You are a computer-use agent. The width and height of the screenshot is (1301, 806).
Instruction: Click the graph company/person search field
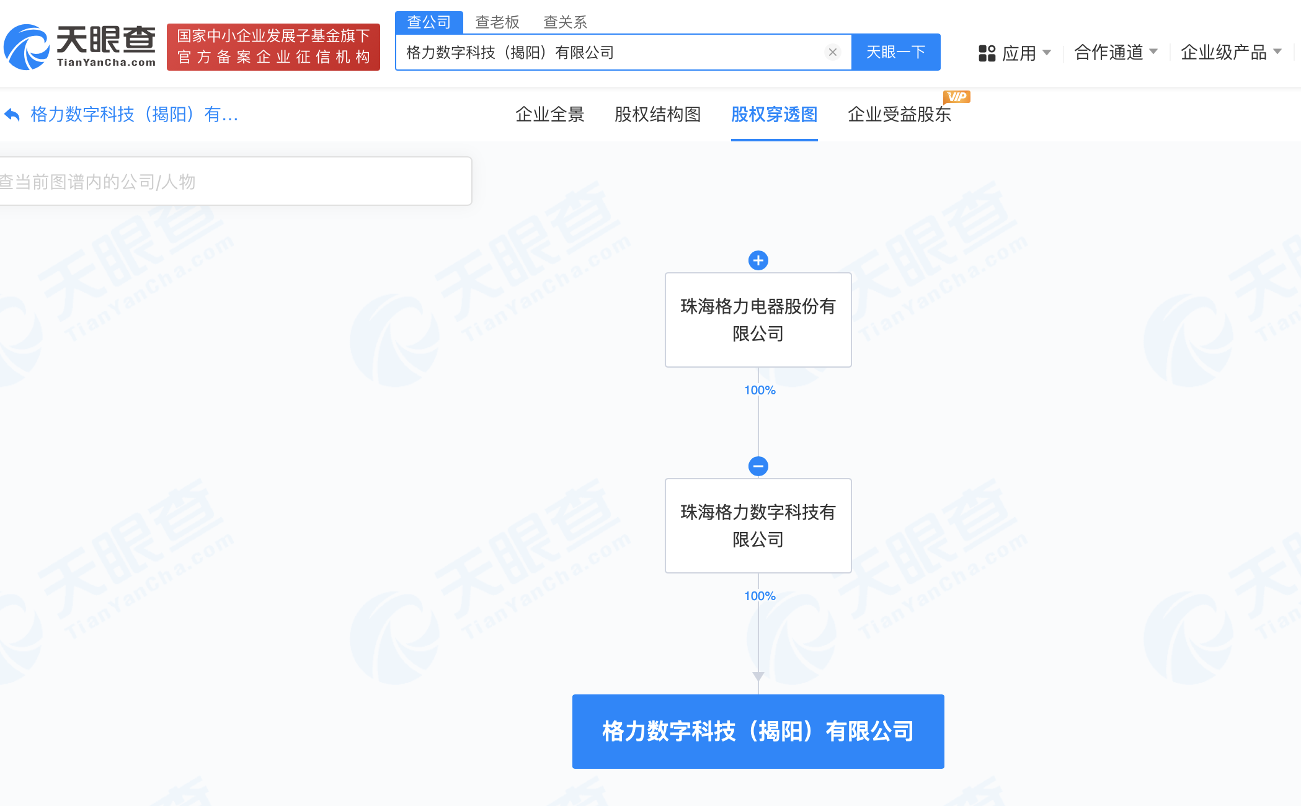pos(234,182)
